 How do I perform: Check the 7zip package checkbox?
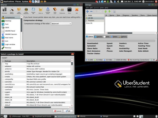(x=3, y=64)
